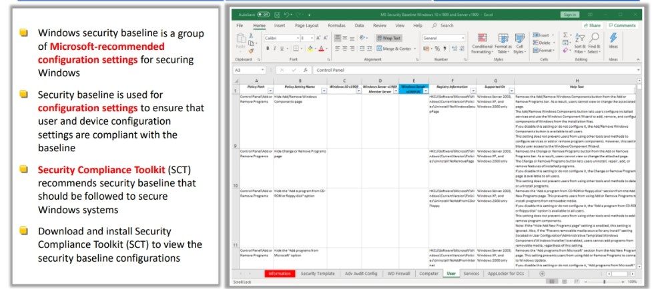The height and width of the screenshot is (289, 652).
Task: Click the Undo arrow icon
Action: point(286,15)
